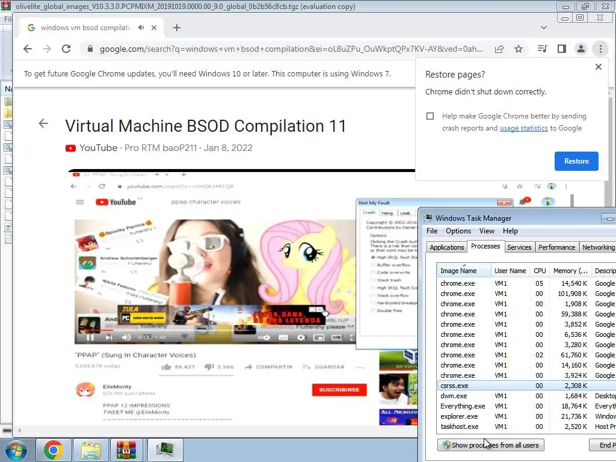The image size is (616, 462).
Task: Go back in Chrome browser history
Action: point(28,49)
